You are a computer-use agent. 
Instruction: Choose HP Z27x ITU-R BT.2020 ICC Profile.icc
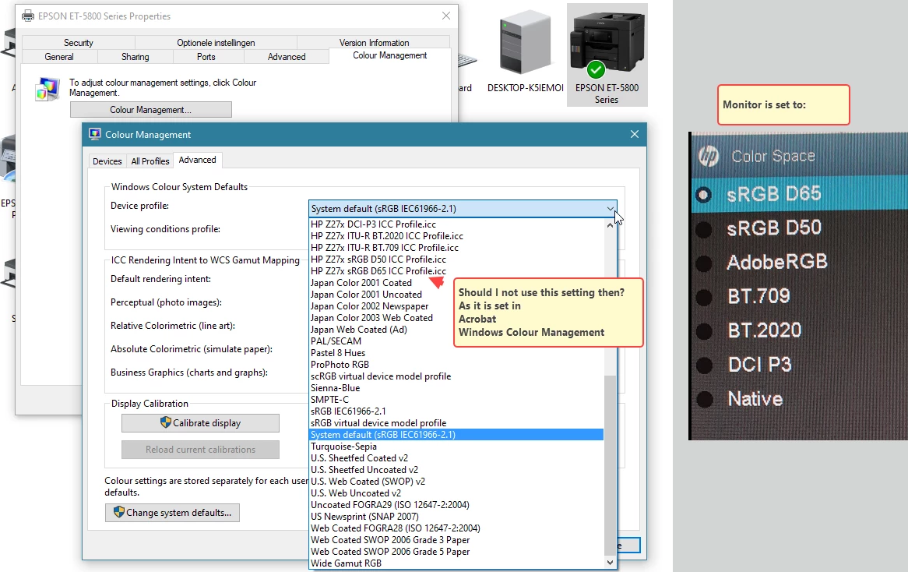[456, 236]
